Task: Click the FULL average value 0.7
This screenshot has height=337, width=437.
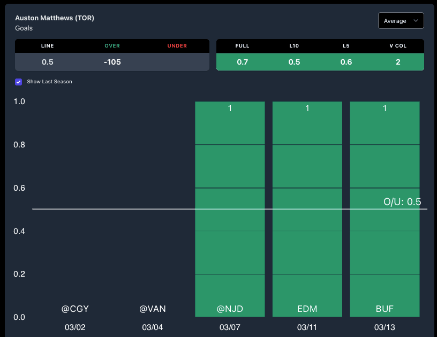Action: coord(242,62)
